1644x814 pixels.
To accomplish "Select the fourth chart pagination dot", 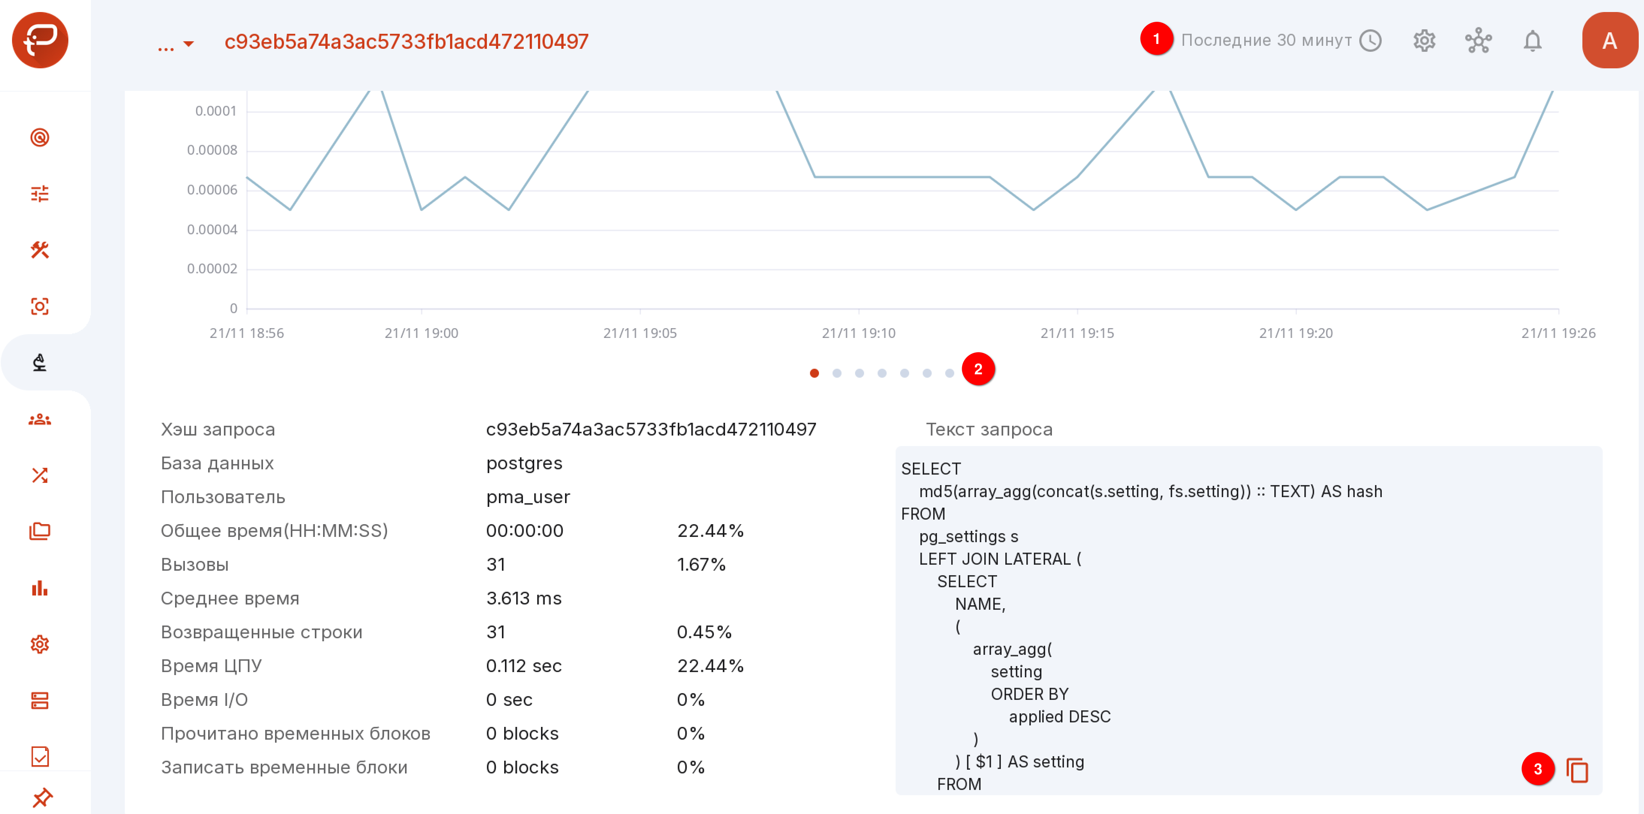I will [882, 373].
